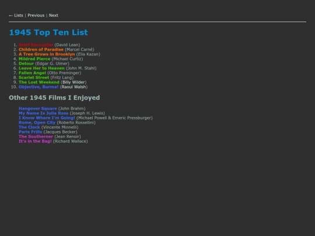
Task: Open Mildred Pierce film link
Action: [34, 59]
